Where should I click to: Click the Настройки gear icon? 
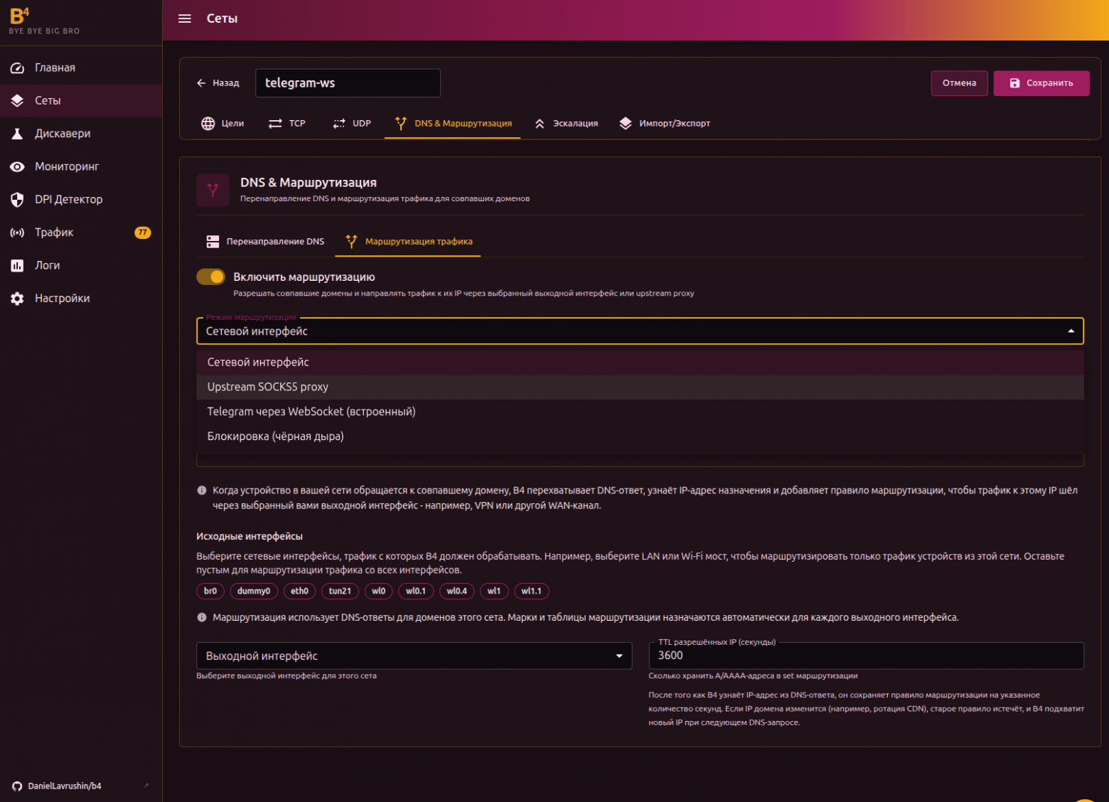point(17,299)
